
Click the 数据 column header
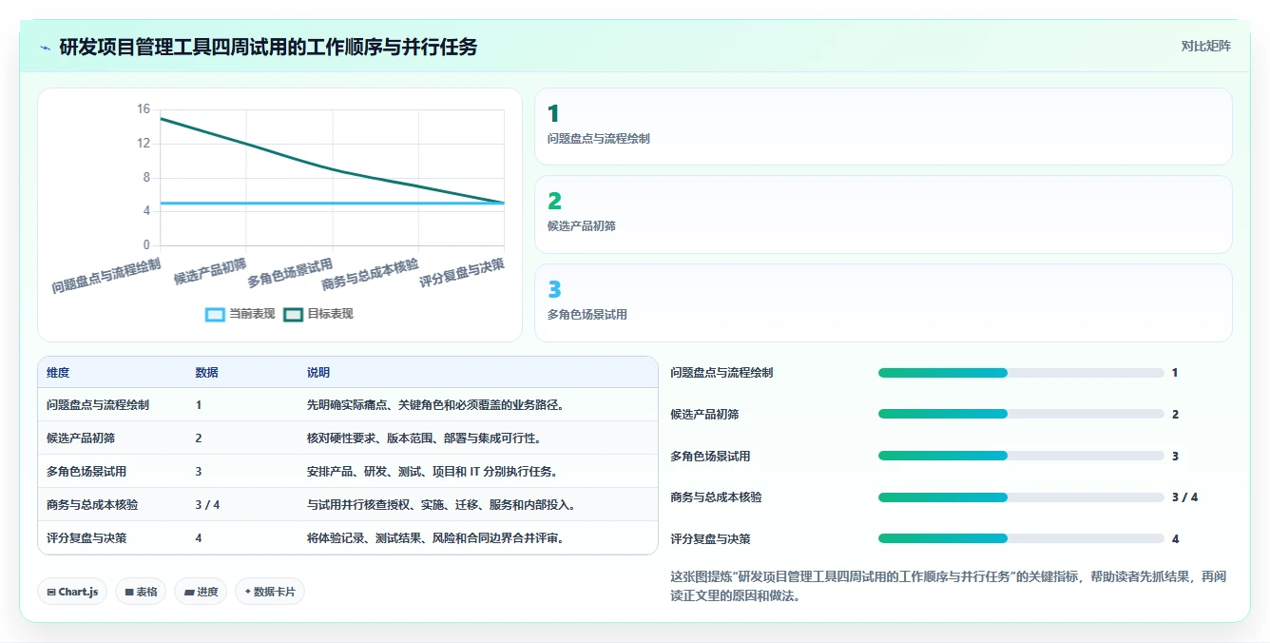[206, 373]
